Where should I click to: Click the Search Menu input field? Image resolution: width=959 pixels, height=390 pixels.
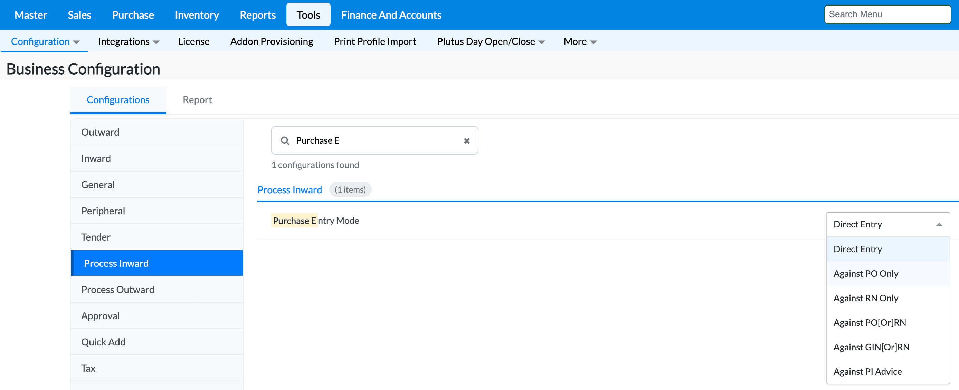[887, 14]
